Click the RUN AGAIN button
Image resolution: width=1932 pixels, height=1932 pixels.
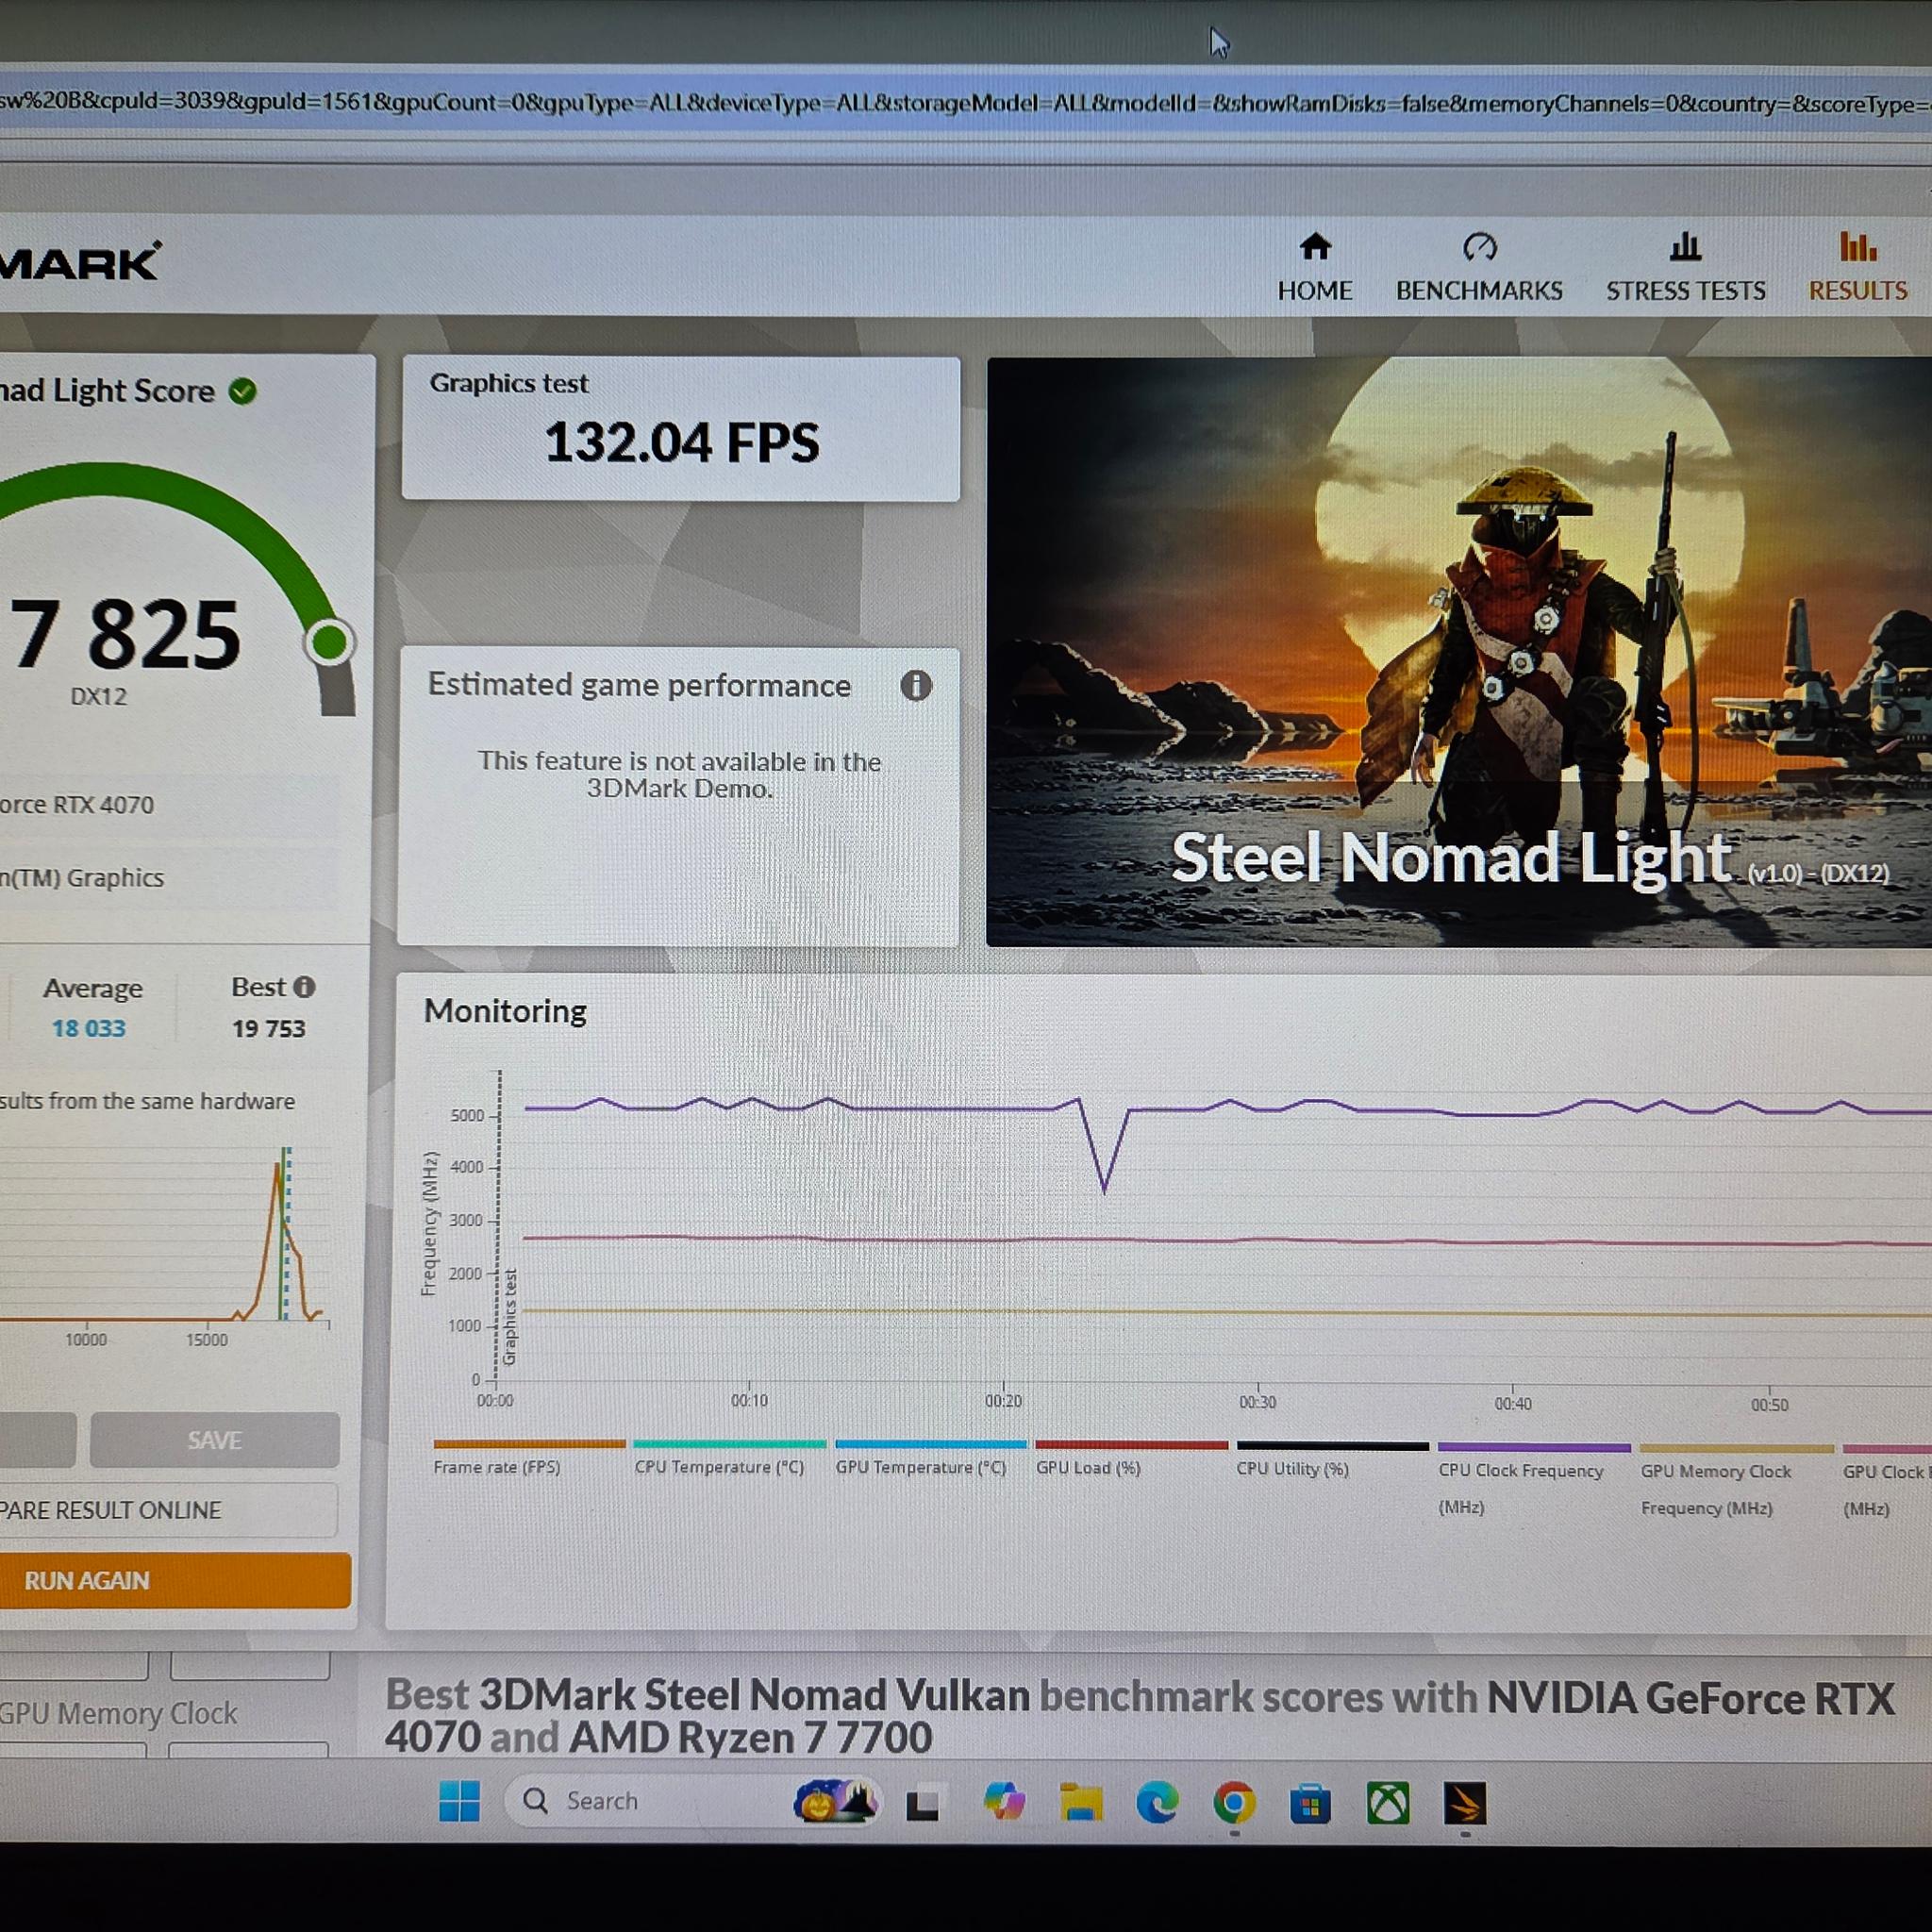pos(175,1580)
